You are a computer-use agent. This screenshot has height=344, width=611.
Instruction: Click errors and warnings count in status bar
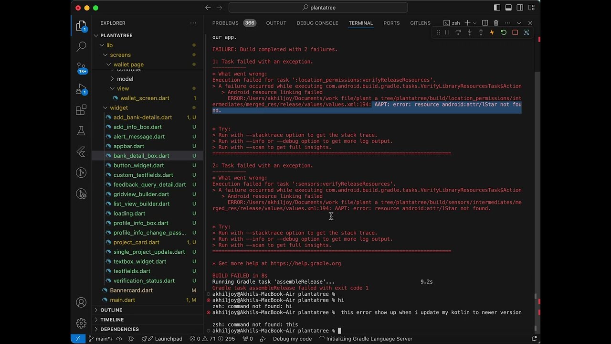tap(212, 339)
